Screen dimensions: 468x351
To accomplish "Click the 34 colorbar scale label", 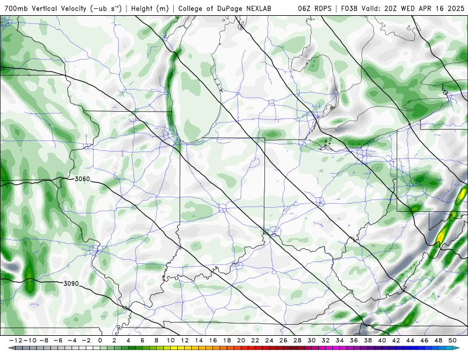I will tap(340, 340).
